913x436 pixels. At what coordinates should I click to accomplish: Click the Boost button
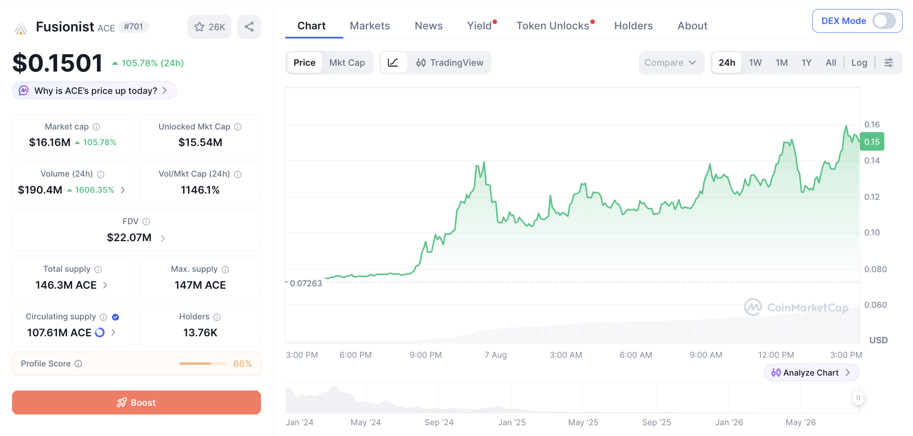coord(136,402)
